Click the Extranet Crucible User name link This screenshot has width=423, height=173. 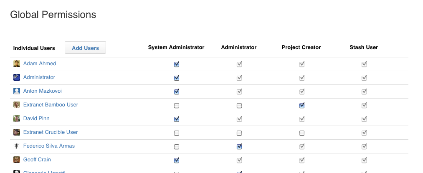click(x=51, y=132)
